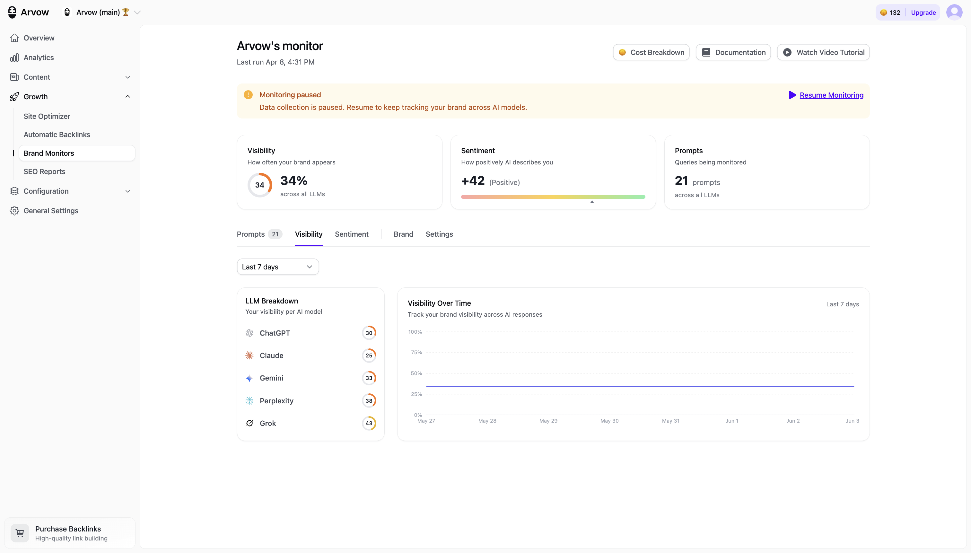The width and height of the screenshot is (971, 553).
Task: Click the Perplexity logo icon
Action: 249,401
